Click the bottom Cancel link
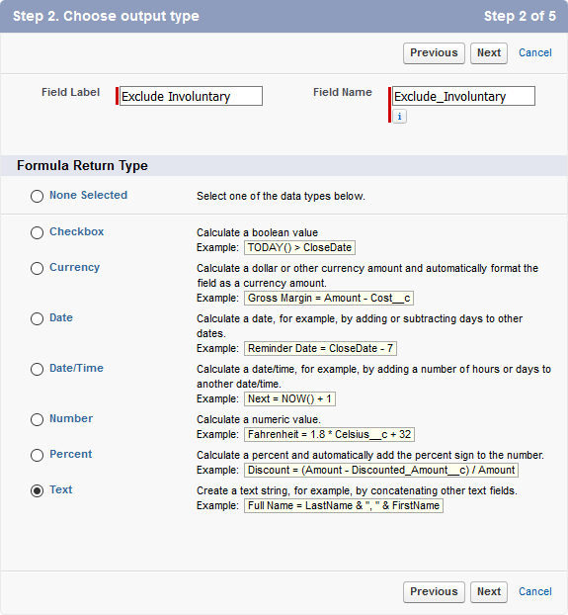Viewport: 568px width, 615px height. (535, 592)
